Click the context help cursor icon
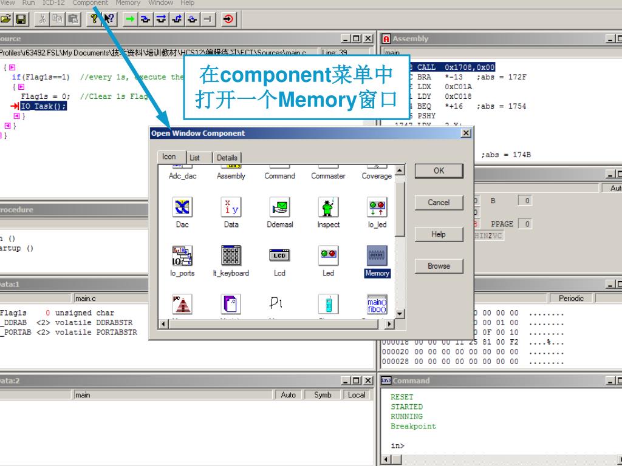The height and width of the screenshot is (466, 622). [x=109, y=19]
